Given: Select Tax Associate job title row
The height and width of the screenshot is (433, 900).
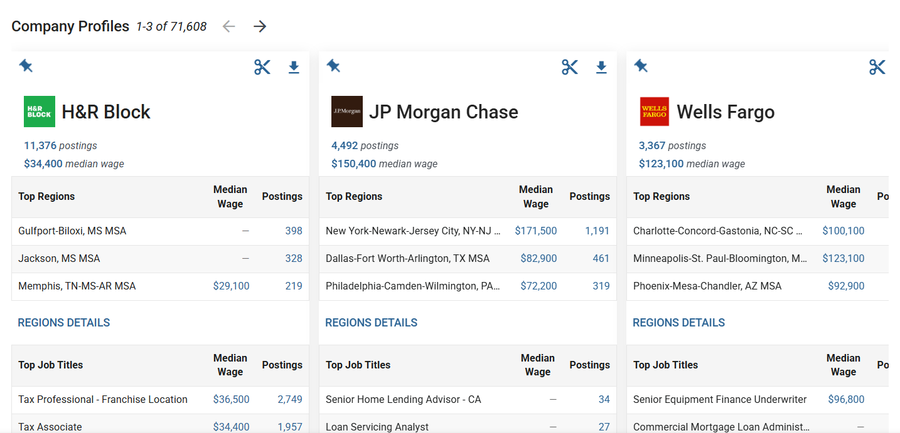Looking at the screenshot, I should [160, 424].
